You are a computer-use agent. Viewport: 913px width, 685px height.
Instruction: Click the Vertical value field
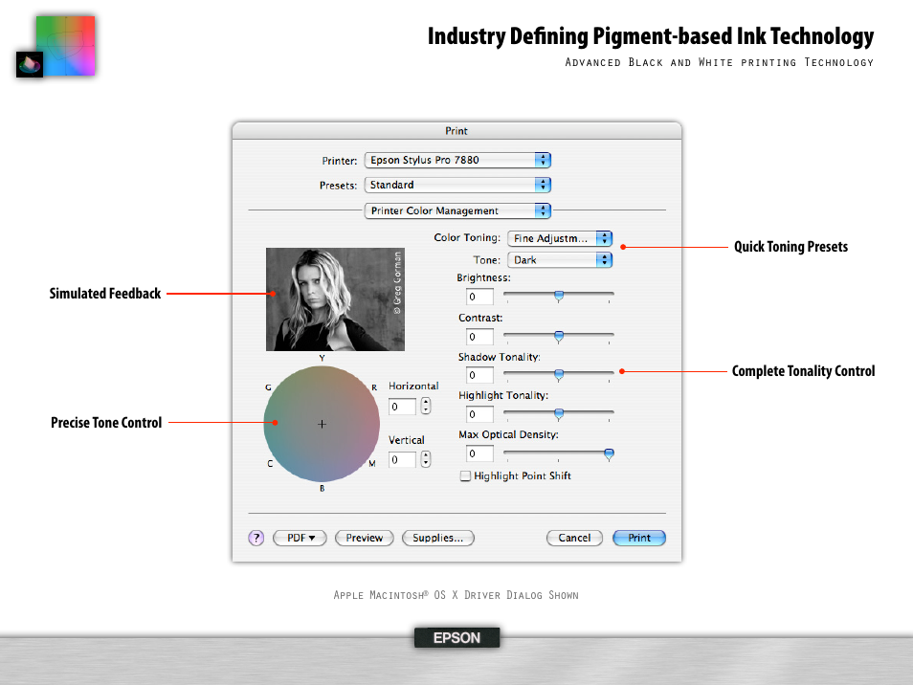(x=402, y=460)
